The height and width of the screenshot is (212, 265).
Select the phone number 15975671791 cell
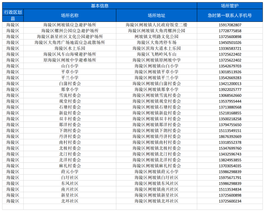230,177
